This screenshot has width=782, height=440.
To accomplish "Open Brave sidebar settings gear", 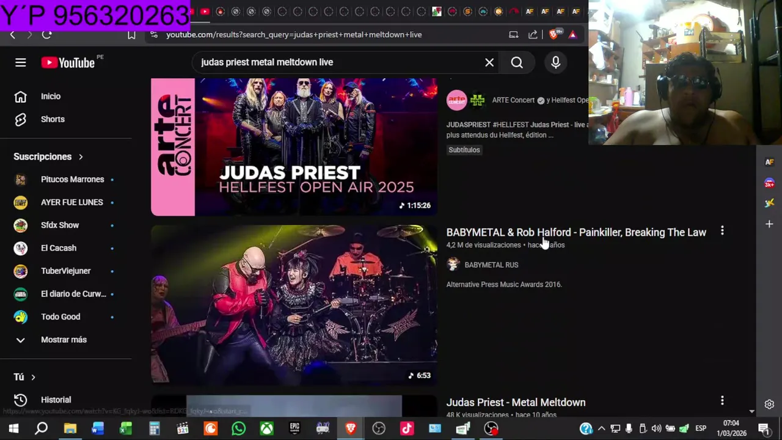I will (x=769, y=404).
